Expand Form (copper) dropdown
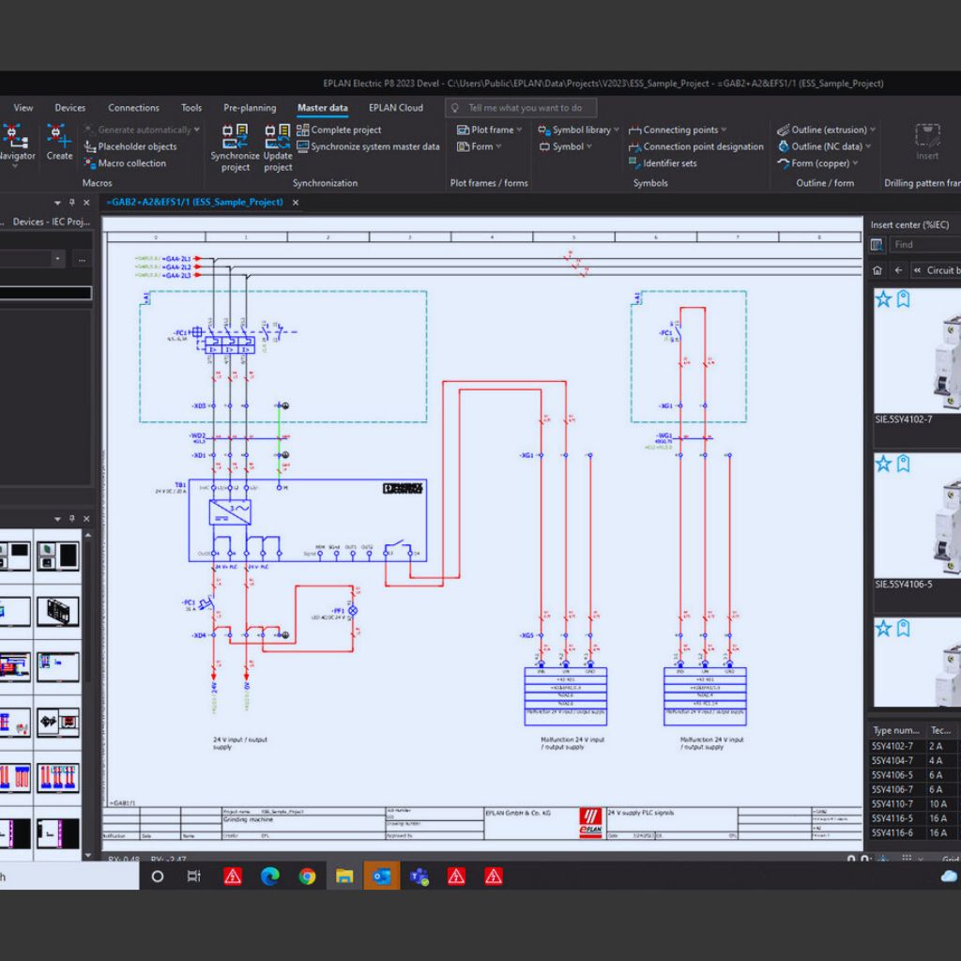The image size is (961, 961). pyautogui.click(x=855, y=163)
